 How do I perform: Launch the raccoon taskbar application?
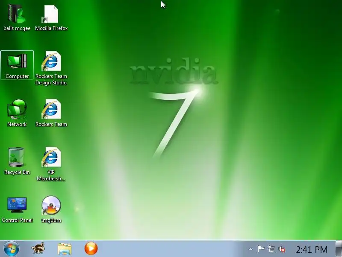(x=38, y=248)
